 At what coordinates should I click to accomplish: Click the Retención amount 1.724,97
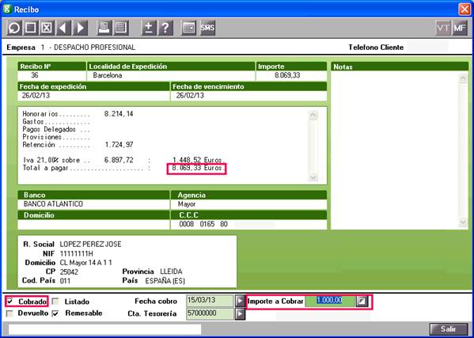pos(119,145)
